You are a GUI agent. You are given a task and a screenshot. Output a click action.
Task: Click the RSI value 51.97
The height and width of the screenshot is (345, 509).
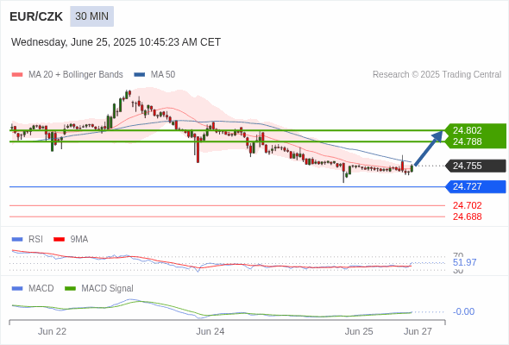tap(464, 262)
